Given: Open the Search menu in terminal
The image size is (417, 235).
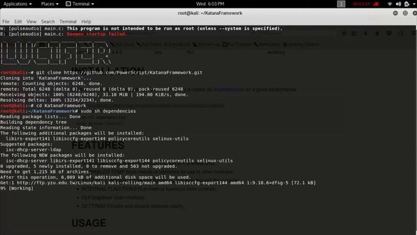Looking at the screenshot, I should (x=48, y=22).
